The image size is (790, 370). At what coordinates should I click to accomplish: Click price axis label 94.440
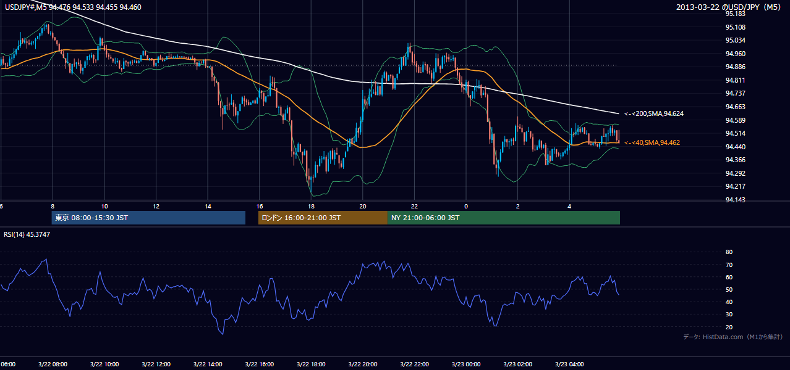click(x=736, y=147)
